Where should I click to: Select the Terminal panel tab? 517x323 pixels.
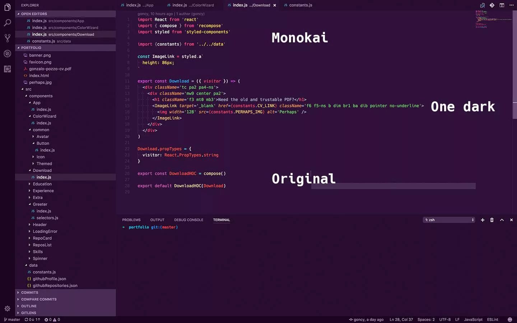[222, 220]
